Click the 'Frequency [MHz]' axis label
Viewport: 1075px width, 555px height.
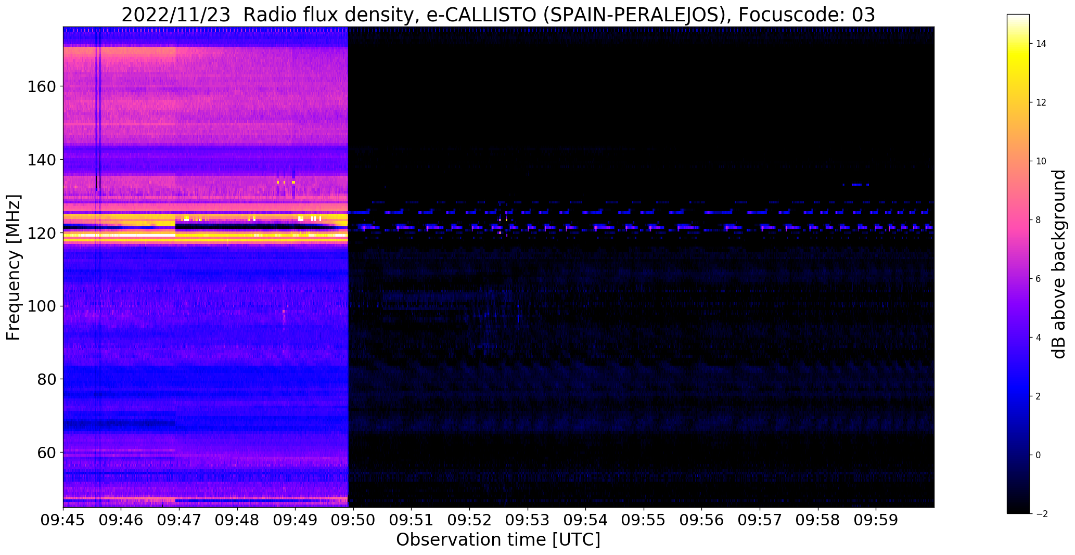pyautogui.click(x=14, y=267)
